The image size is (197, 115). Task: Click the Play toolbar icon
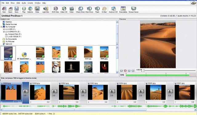[24, 10]
